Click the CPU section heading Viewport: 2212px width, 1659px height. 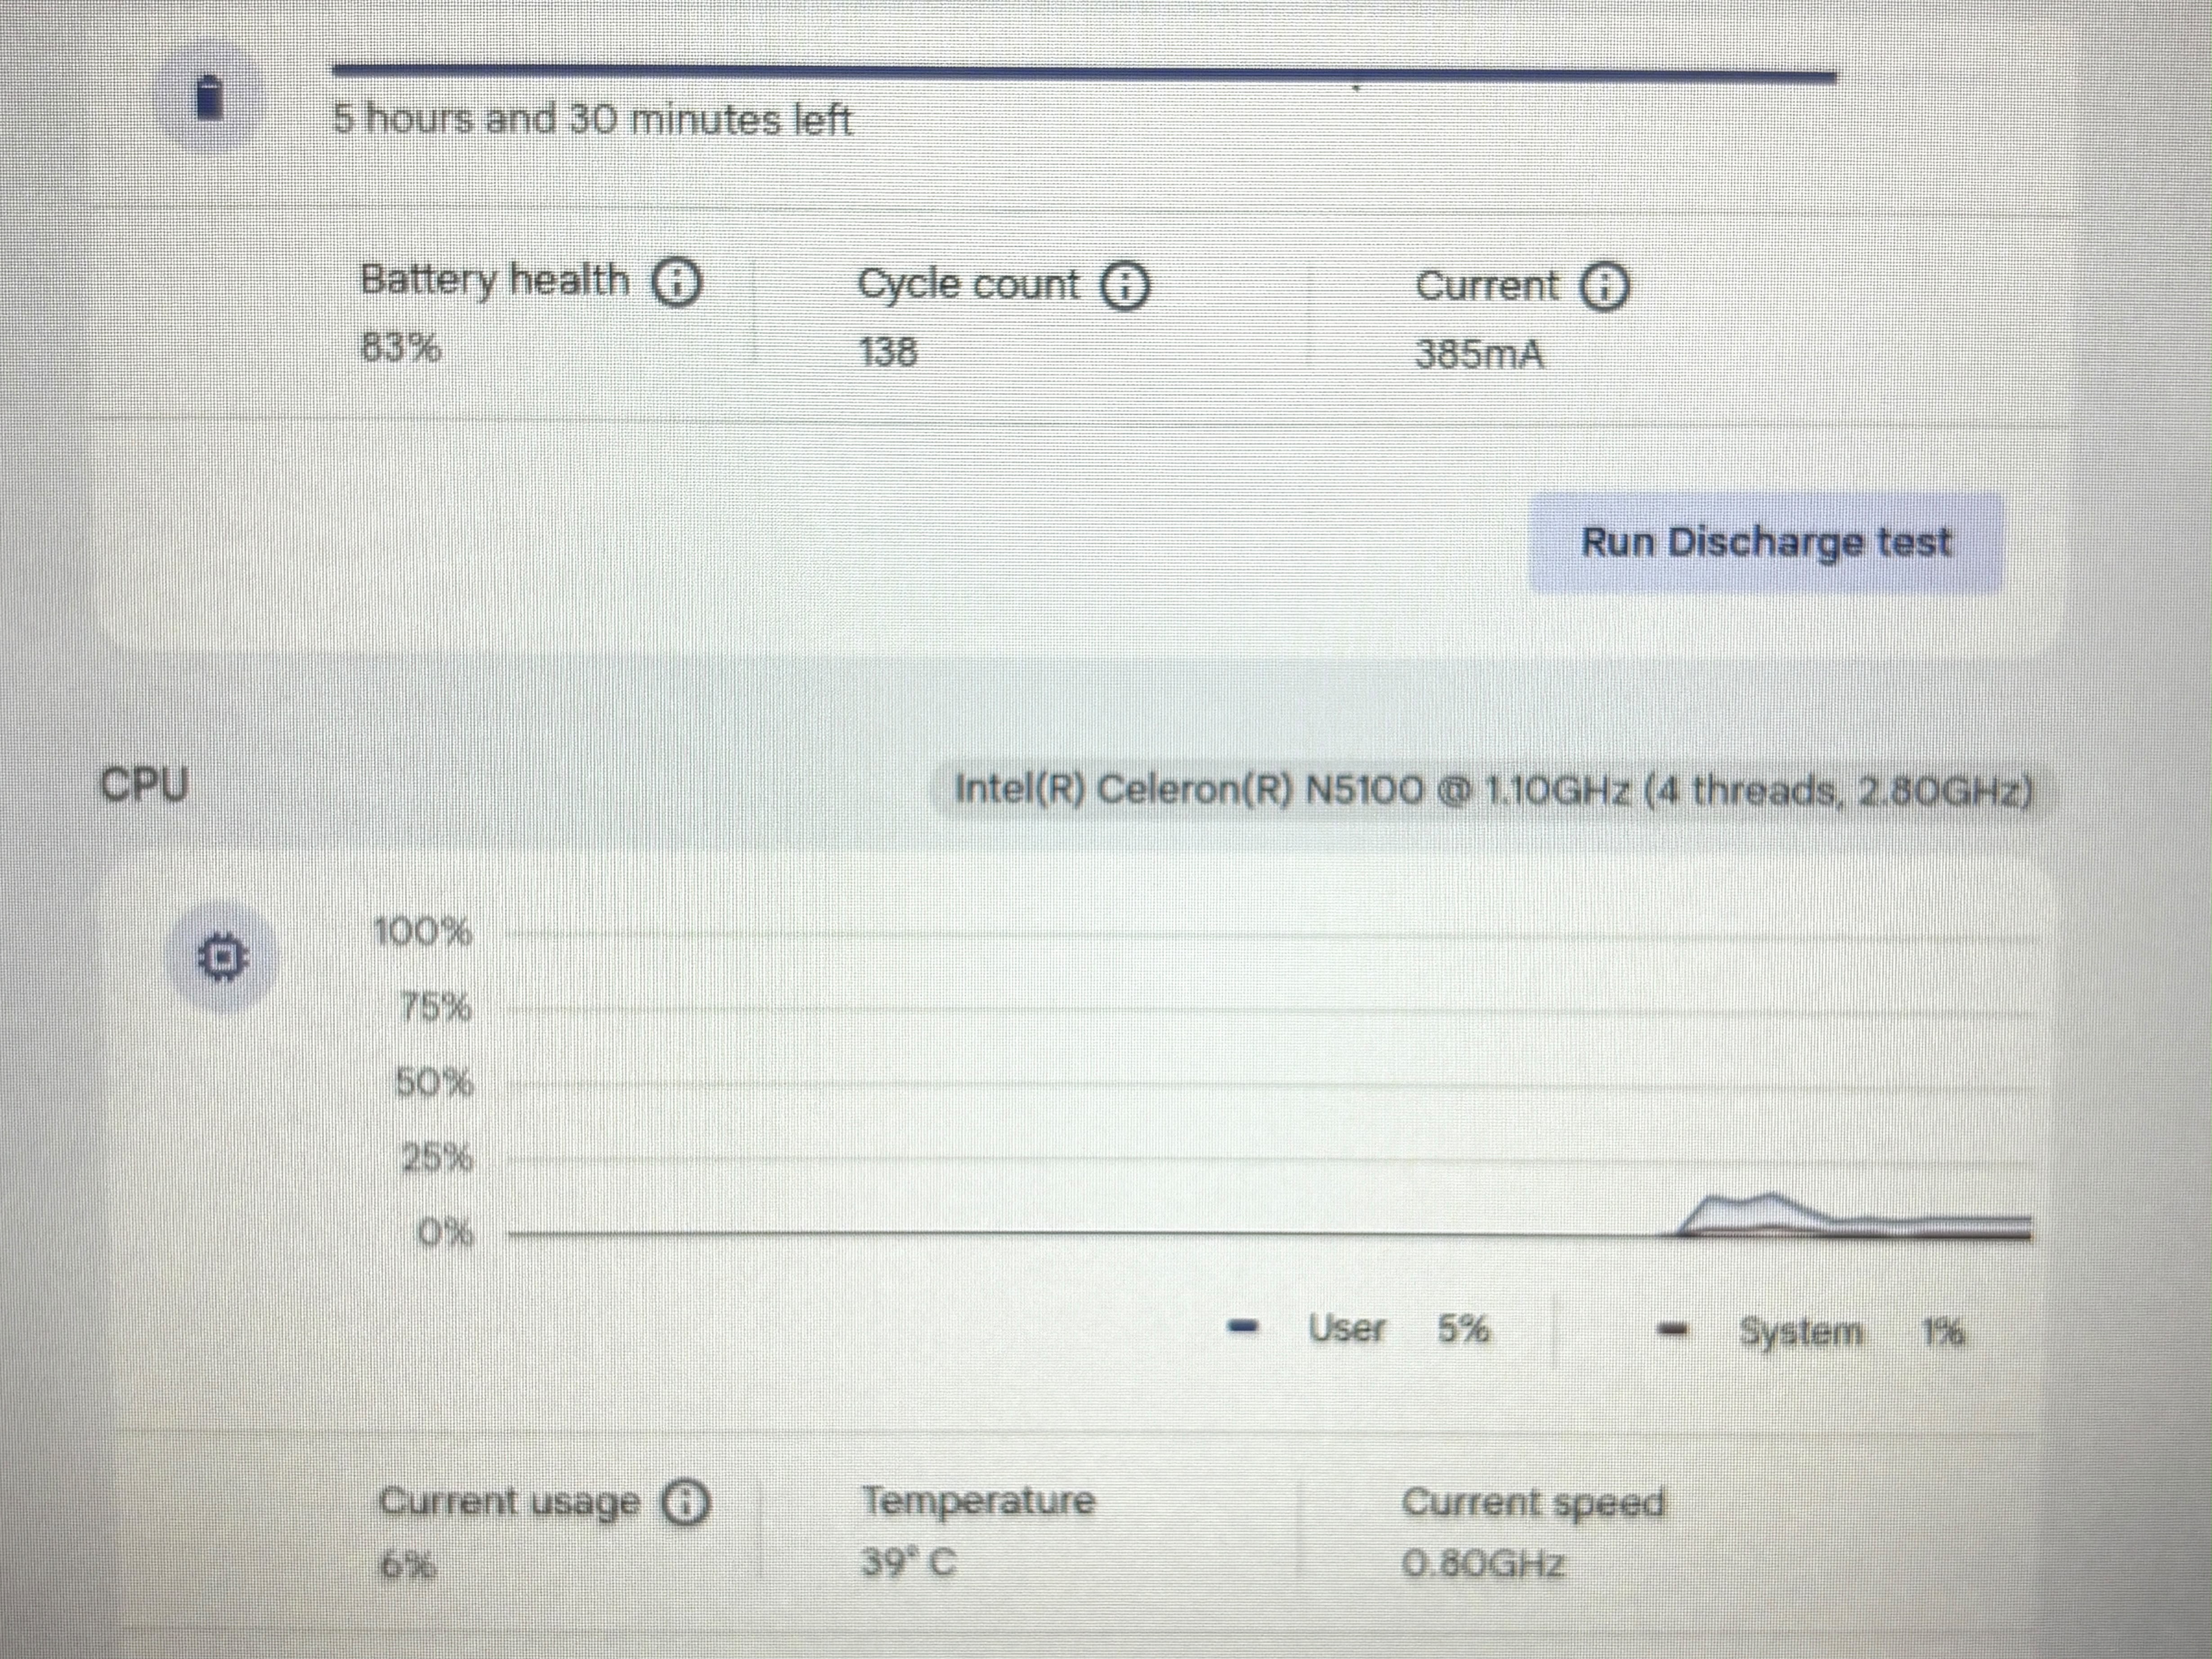pos(145,786)
